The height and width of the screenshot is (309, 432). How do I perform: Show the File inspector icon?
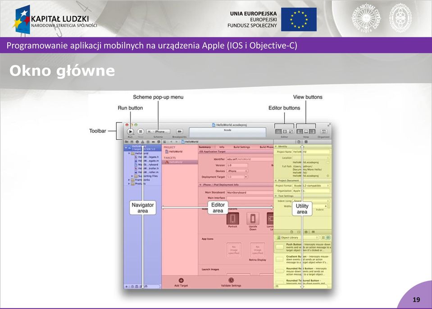point(299,142)
